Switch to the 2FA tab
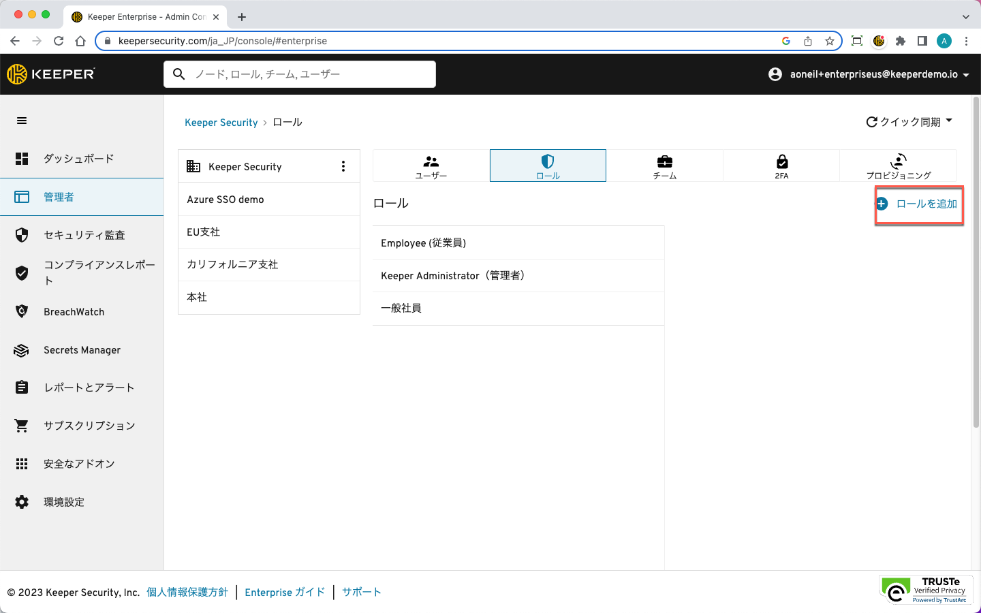 tap(781, 166)
